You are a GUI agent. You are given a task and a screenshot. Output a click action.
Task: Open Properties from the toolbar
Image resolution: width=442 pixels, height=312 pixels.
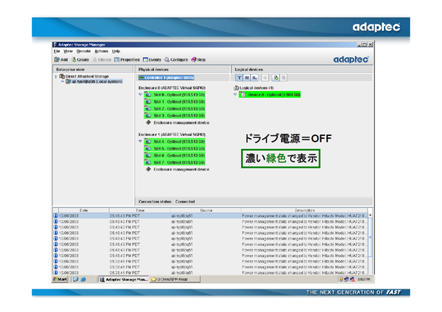(x=127, y=60)
